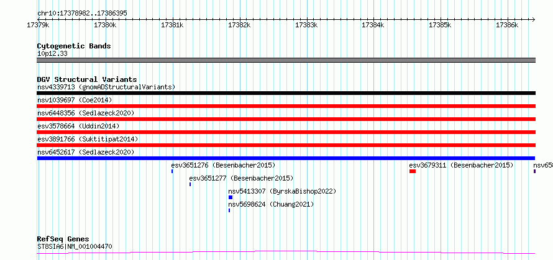553x260 pixels.
Task: Click the small blue esv3651276 variant marker
Action: [172, 171]
